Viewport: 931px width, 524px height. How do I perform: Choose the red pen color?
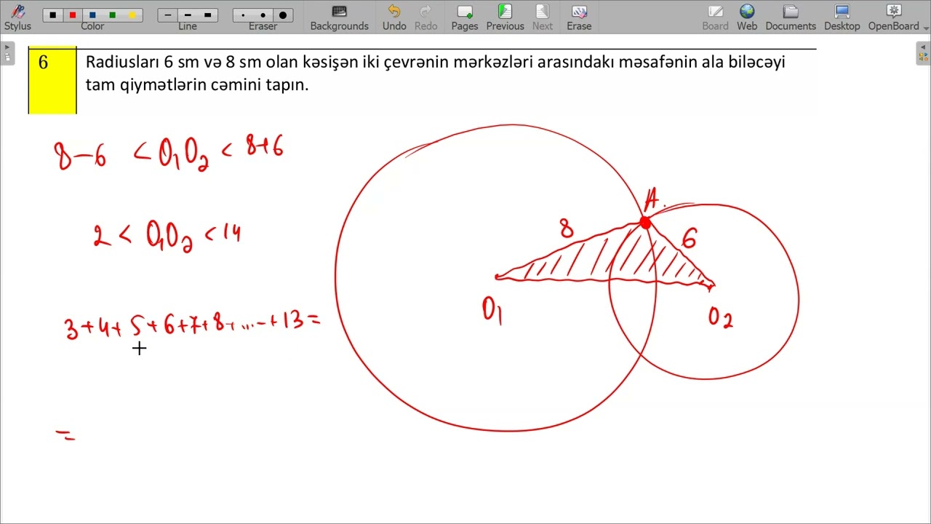(x=73, y=15)
